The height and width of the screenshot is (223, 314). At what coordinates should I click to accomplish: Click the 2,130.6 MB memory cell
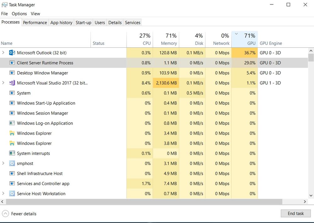pyautogui.click(x=166, y=83)
